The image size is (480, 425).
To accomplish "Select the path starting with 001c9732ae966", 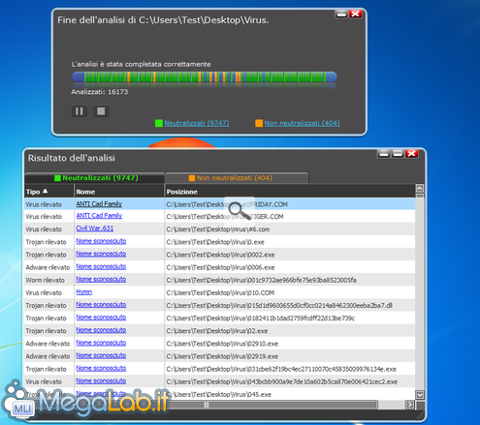I will (x=261, y=280).
